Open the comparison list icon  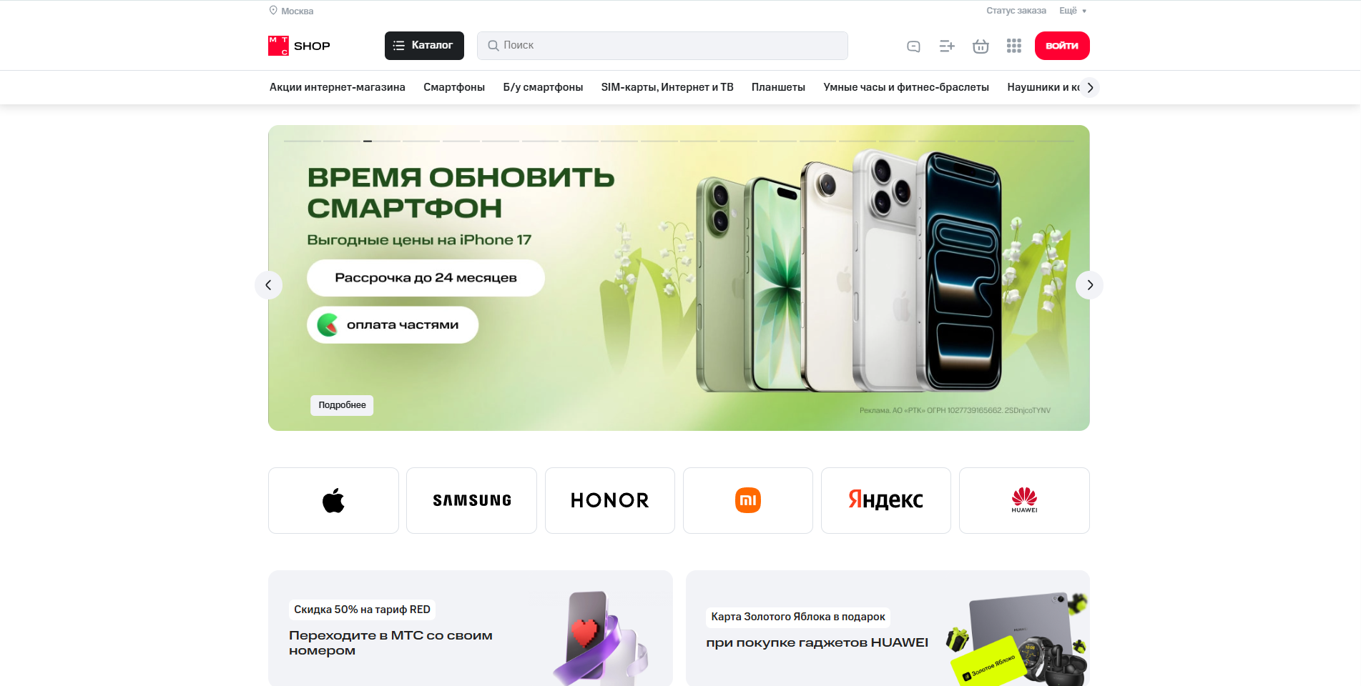pyautogui.click(x=947, y=46)
